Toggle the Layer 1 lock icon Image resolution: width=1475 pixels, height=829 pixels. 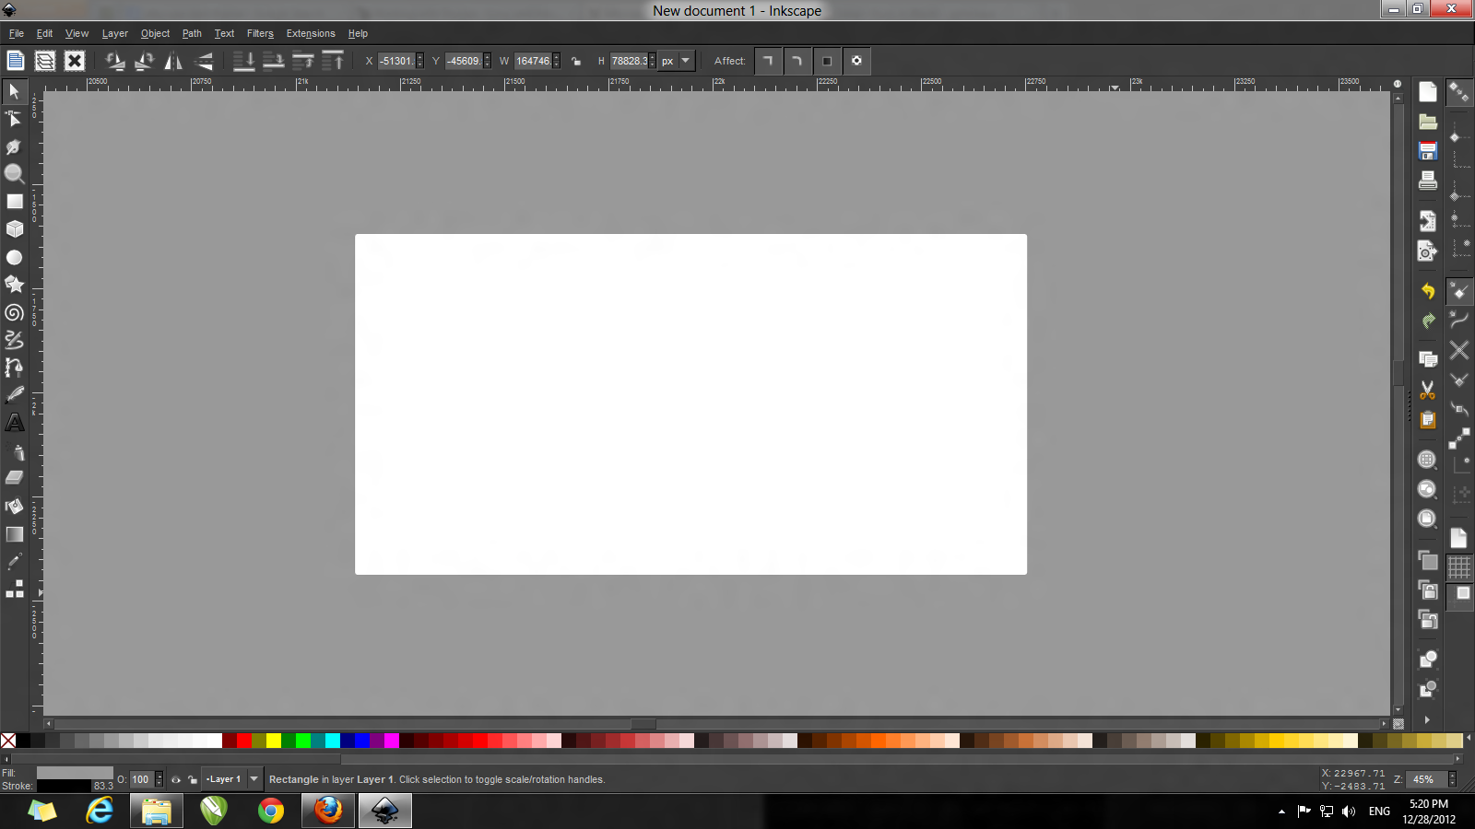(192, 779)
